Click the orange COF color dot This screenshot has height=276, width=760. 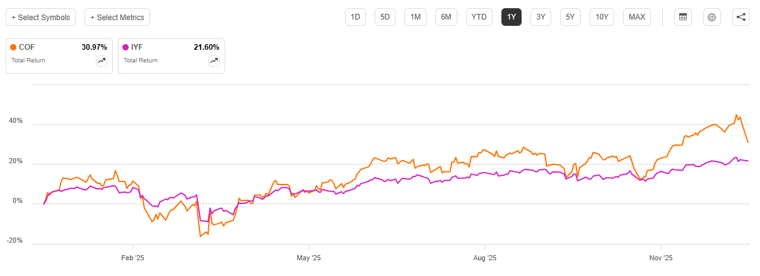coord(13,47)
